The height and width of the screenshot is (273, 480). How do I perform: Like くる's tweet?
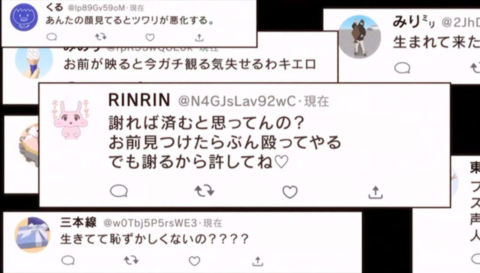(x=150, y=37)
